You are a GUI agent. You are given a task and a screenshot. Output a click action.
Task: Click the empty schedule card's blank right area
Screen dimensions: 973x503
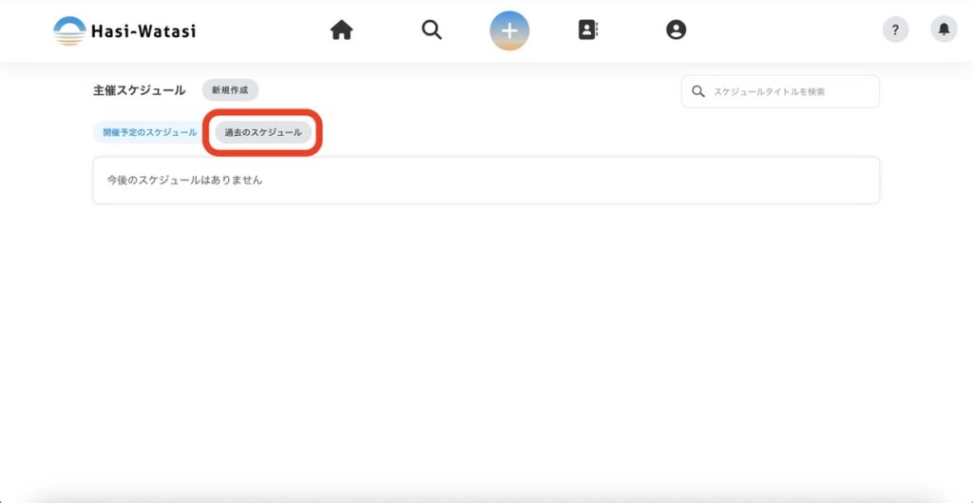pyautogui.click(x=620, y=180)
